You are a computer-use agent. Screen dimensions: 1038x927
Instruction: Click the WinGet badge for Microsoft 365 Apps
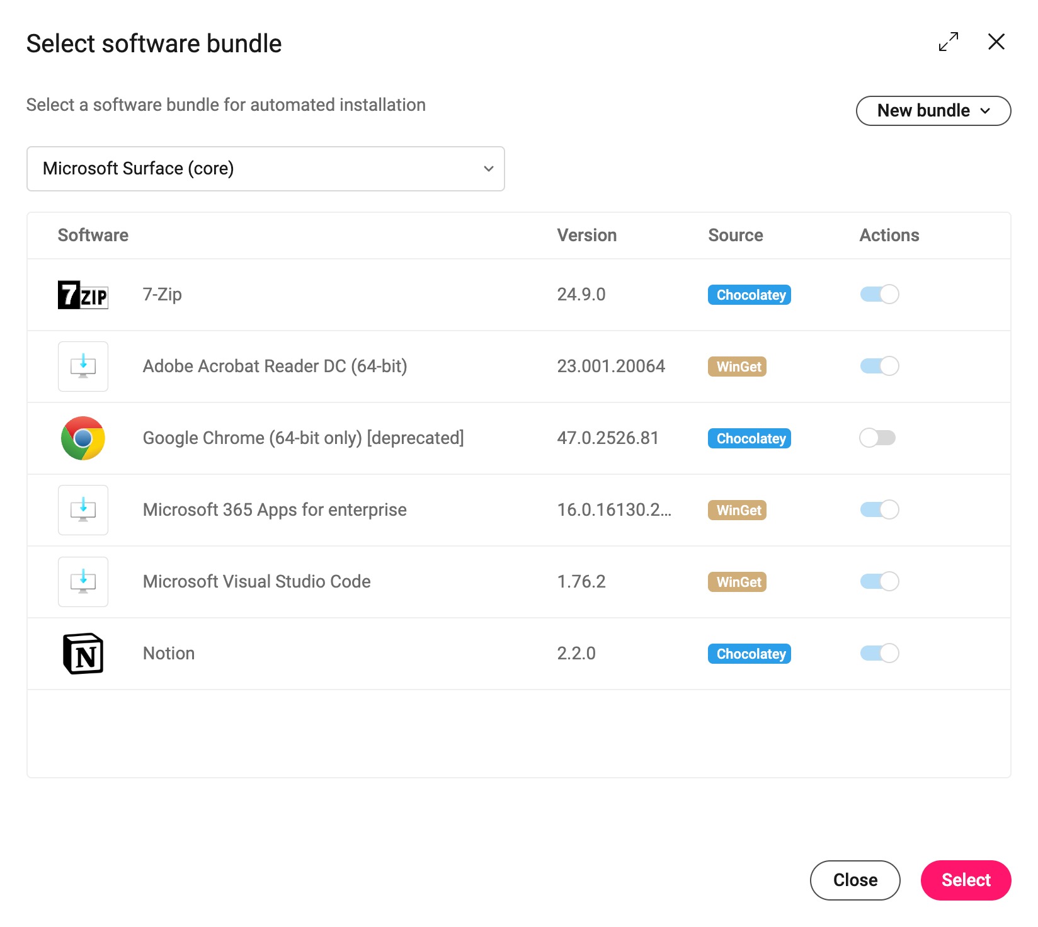point(738,510)
